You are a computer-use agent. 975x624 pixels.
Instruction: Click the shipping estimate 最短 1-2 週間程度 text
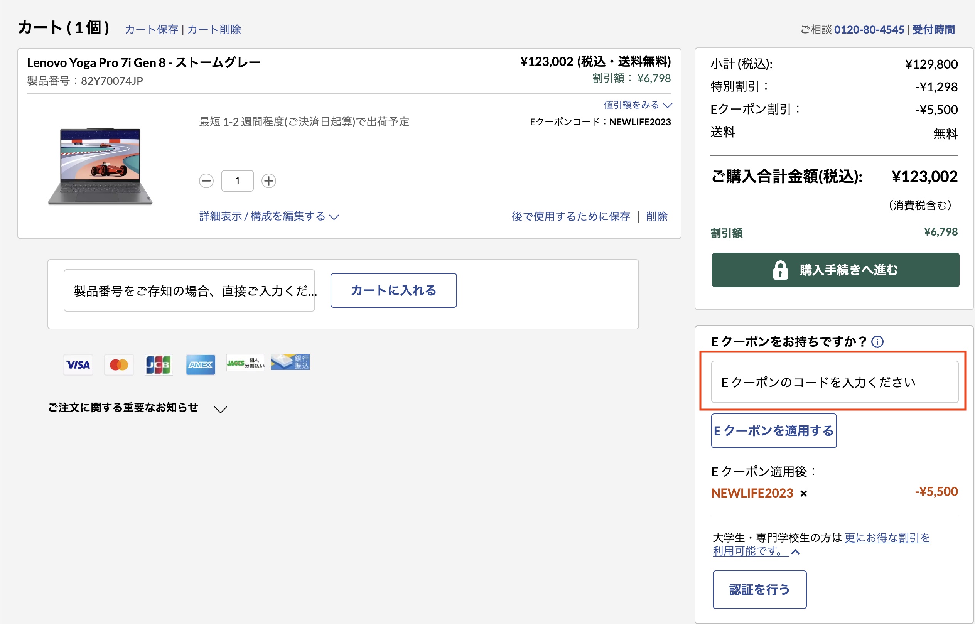coord(304,122)
